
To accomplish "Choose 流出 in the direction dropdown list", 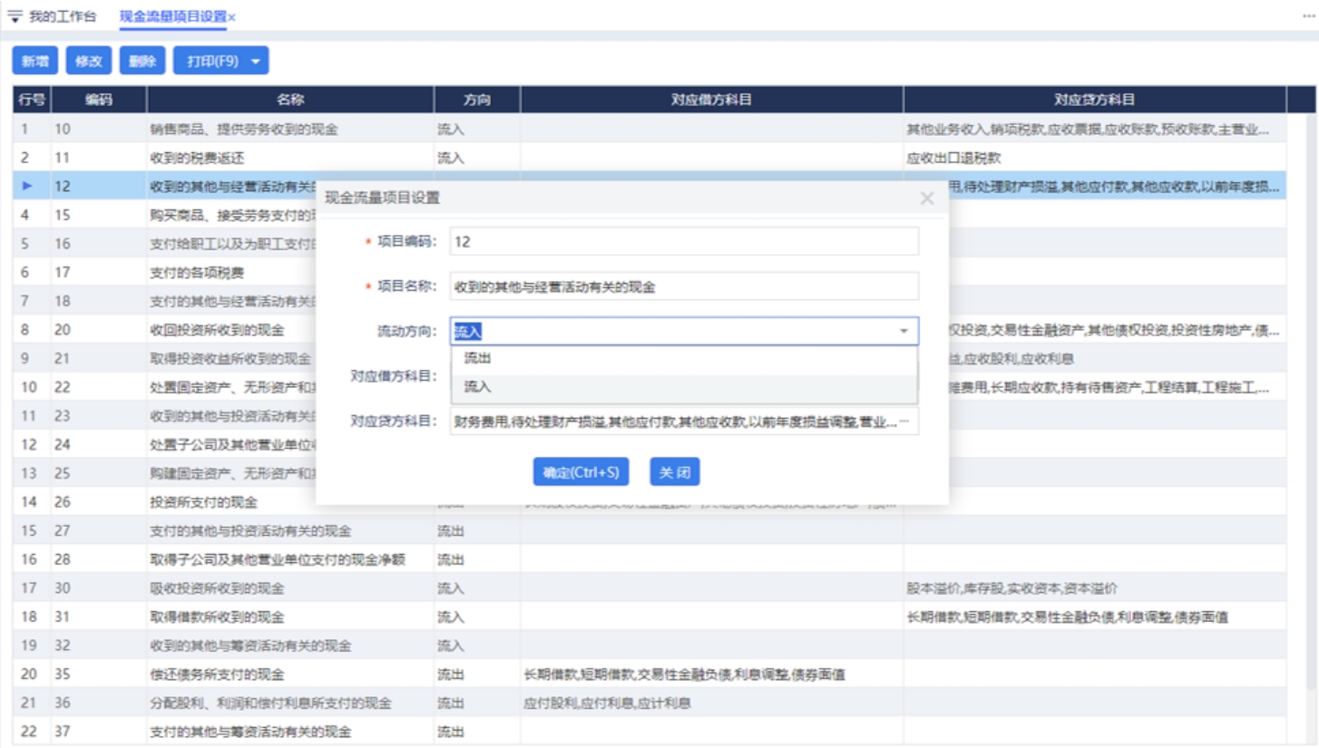I will click(x=685, y=358).
